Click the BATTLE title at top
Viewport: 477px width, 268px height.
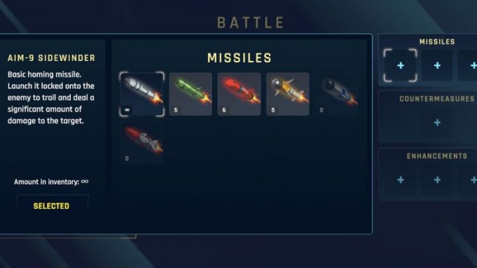click(250, 22)
